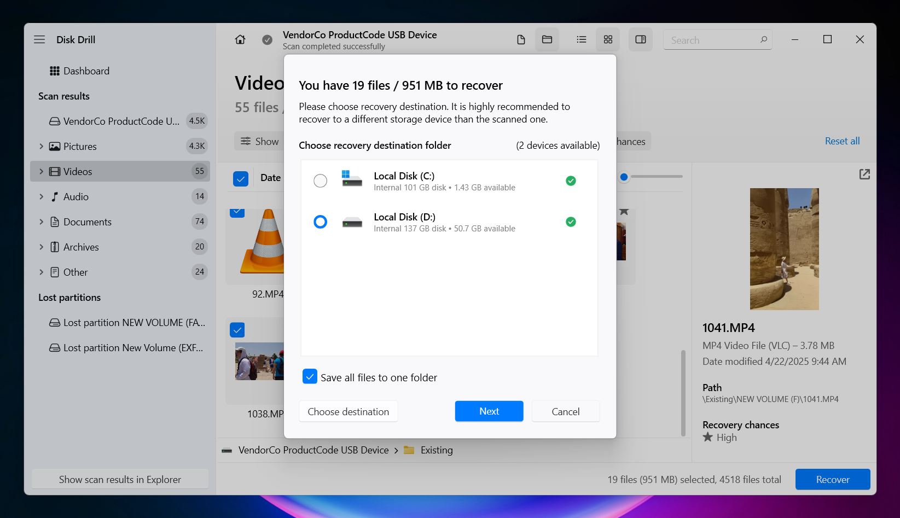Screen dimensions: 900x518
Task: Expand the Documents category
Action: (x=41, y=222)
